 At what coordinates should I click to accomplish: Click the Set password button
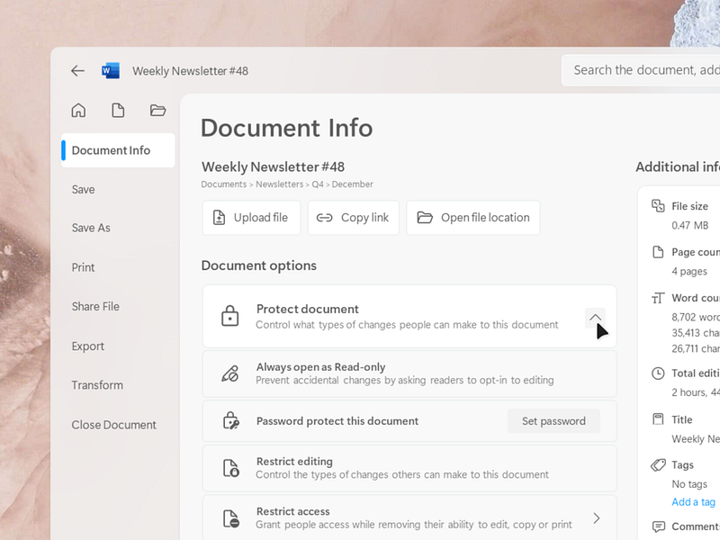click(553, 420)
